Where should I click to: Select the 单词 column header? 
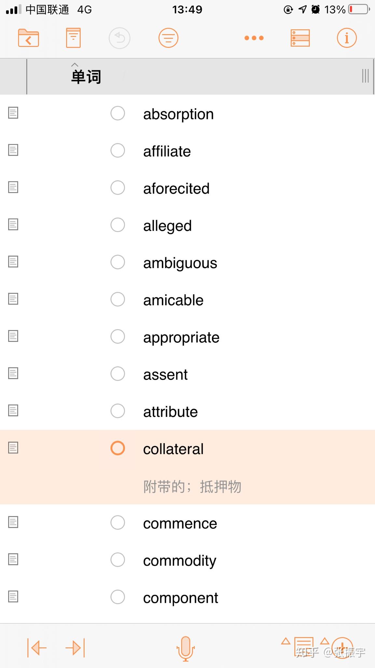[x=86, y=77]
